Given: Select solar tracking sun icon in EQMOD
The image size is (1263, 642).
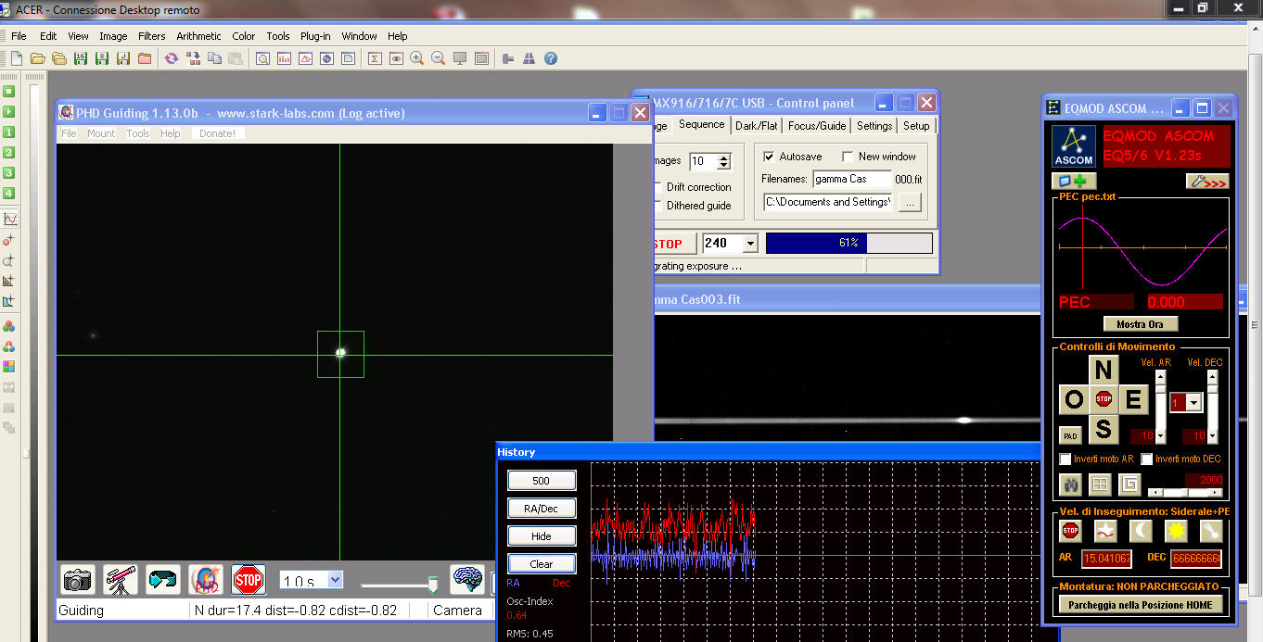Looking at the screenshot, I should point(1176,531).
